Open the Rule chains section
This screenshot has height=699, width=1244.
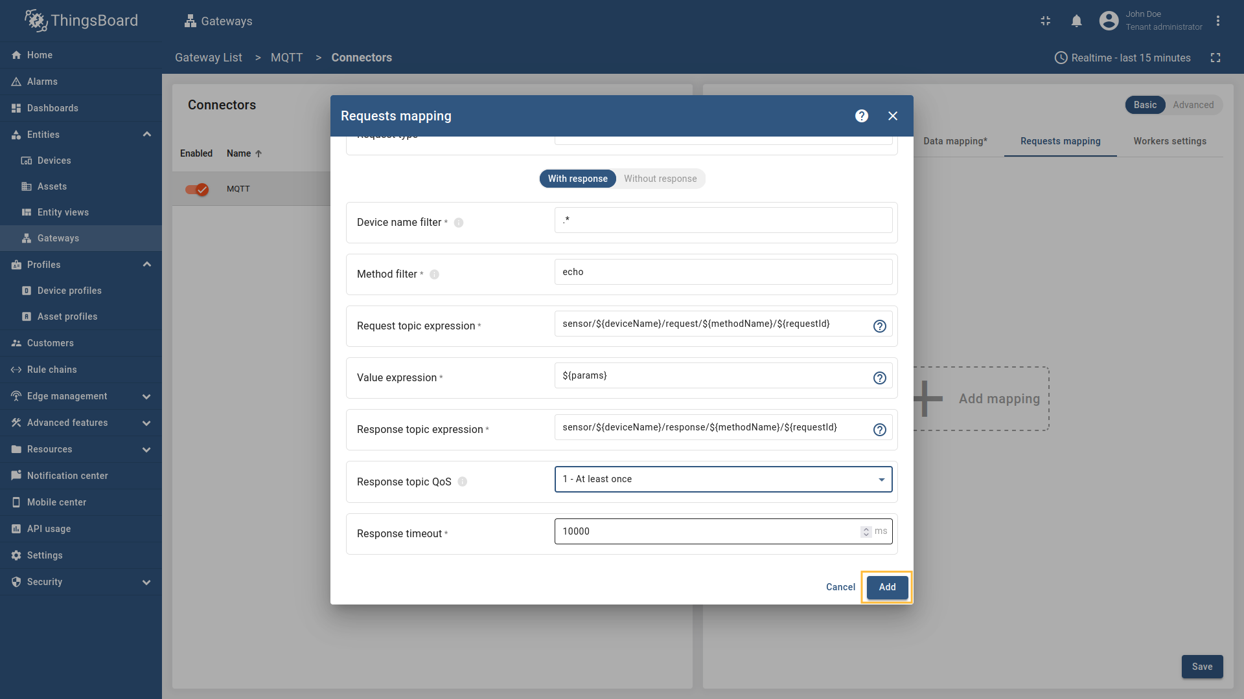tap(51, 369)
